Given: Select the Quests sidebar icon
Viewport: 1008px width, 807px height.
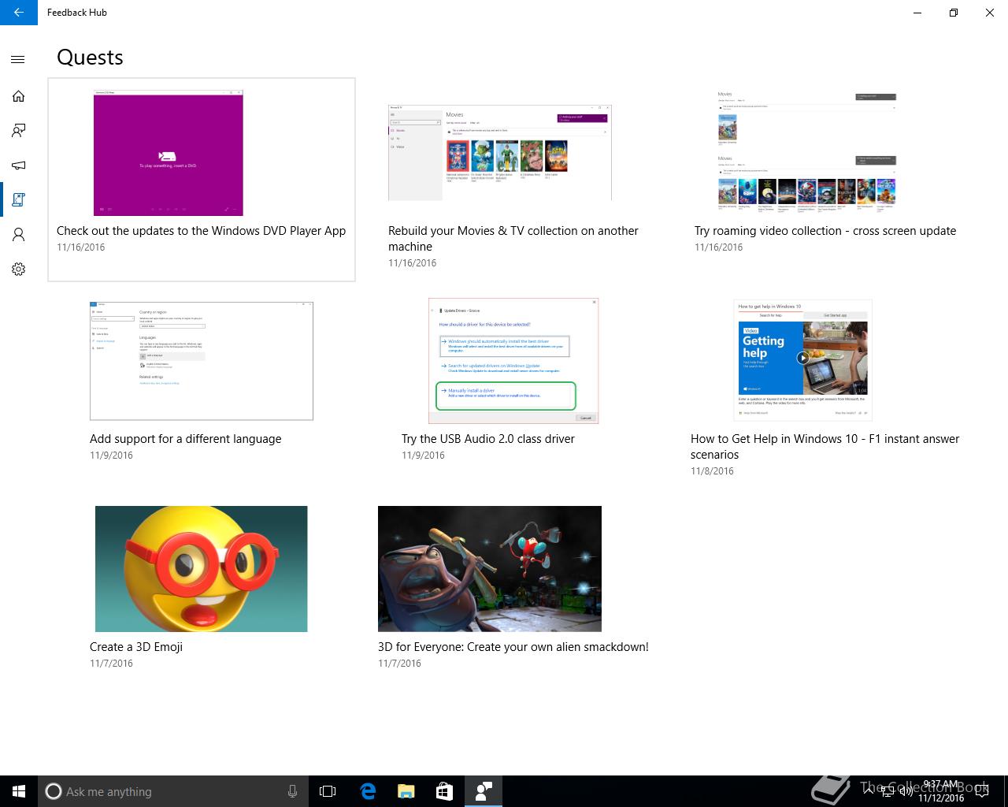Looking at the screenshot, I should [18, 200].
